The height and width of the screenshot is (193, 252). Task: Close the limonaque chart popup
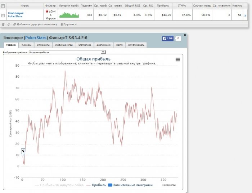(185, 35)
